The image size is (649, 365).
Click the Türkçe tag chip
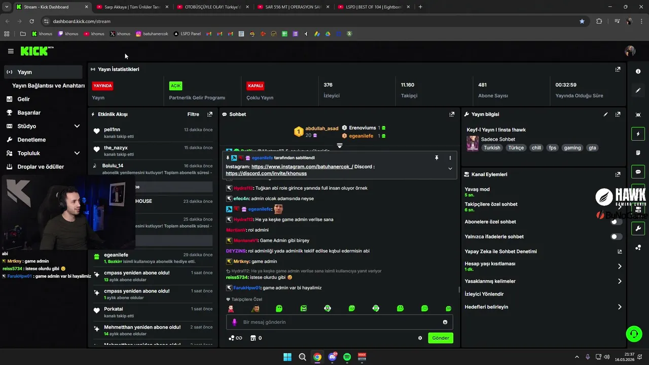pyautogui.click(x=516, y=148)
